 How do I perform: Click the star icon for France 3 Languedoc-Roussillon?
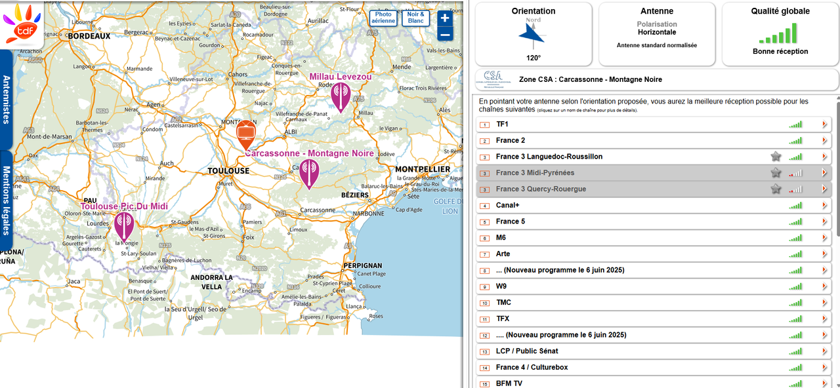[776, 157]
